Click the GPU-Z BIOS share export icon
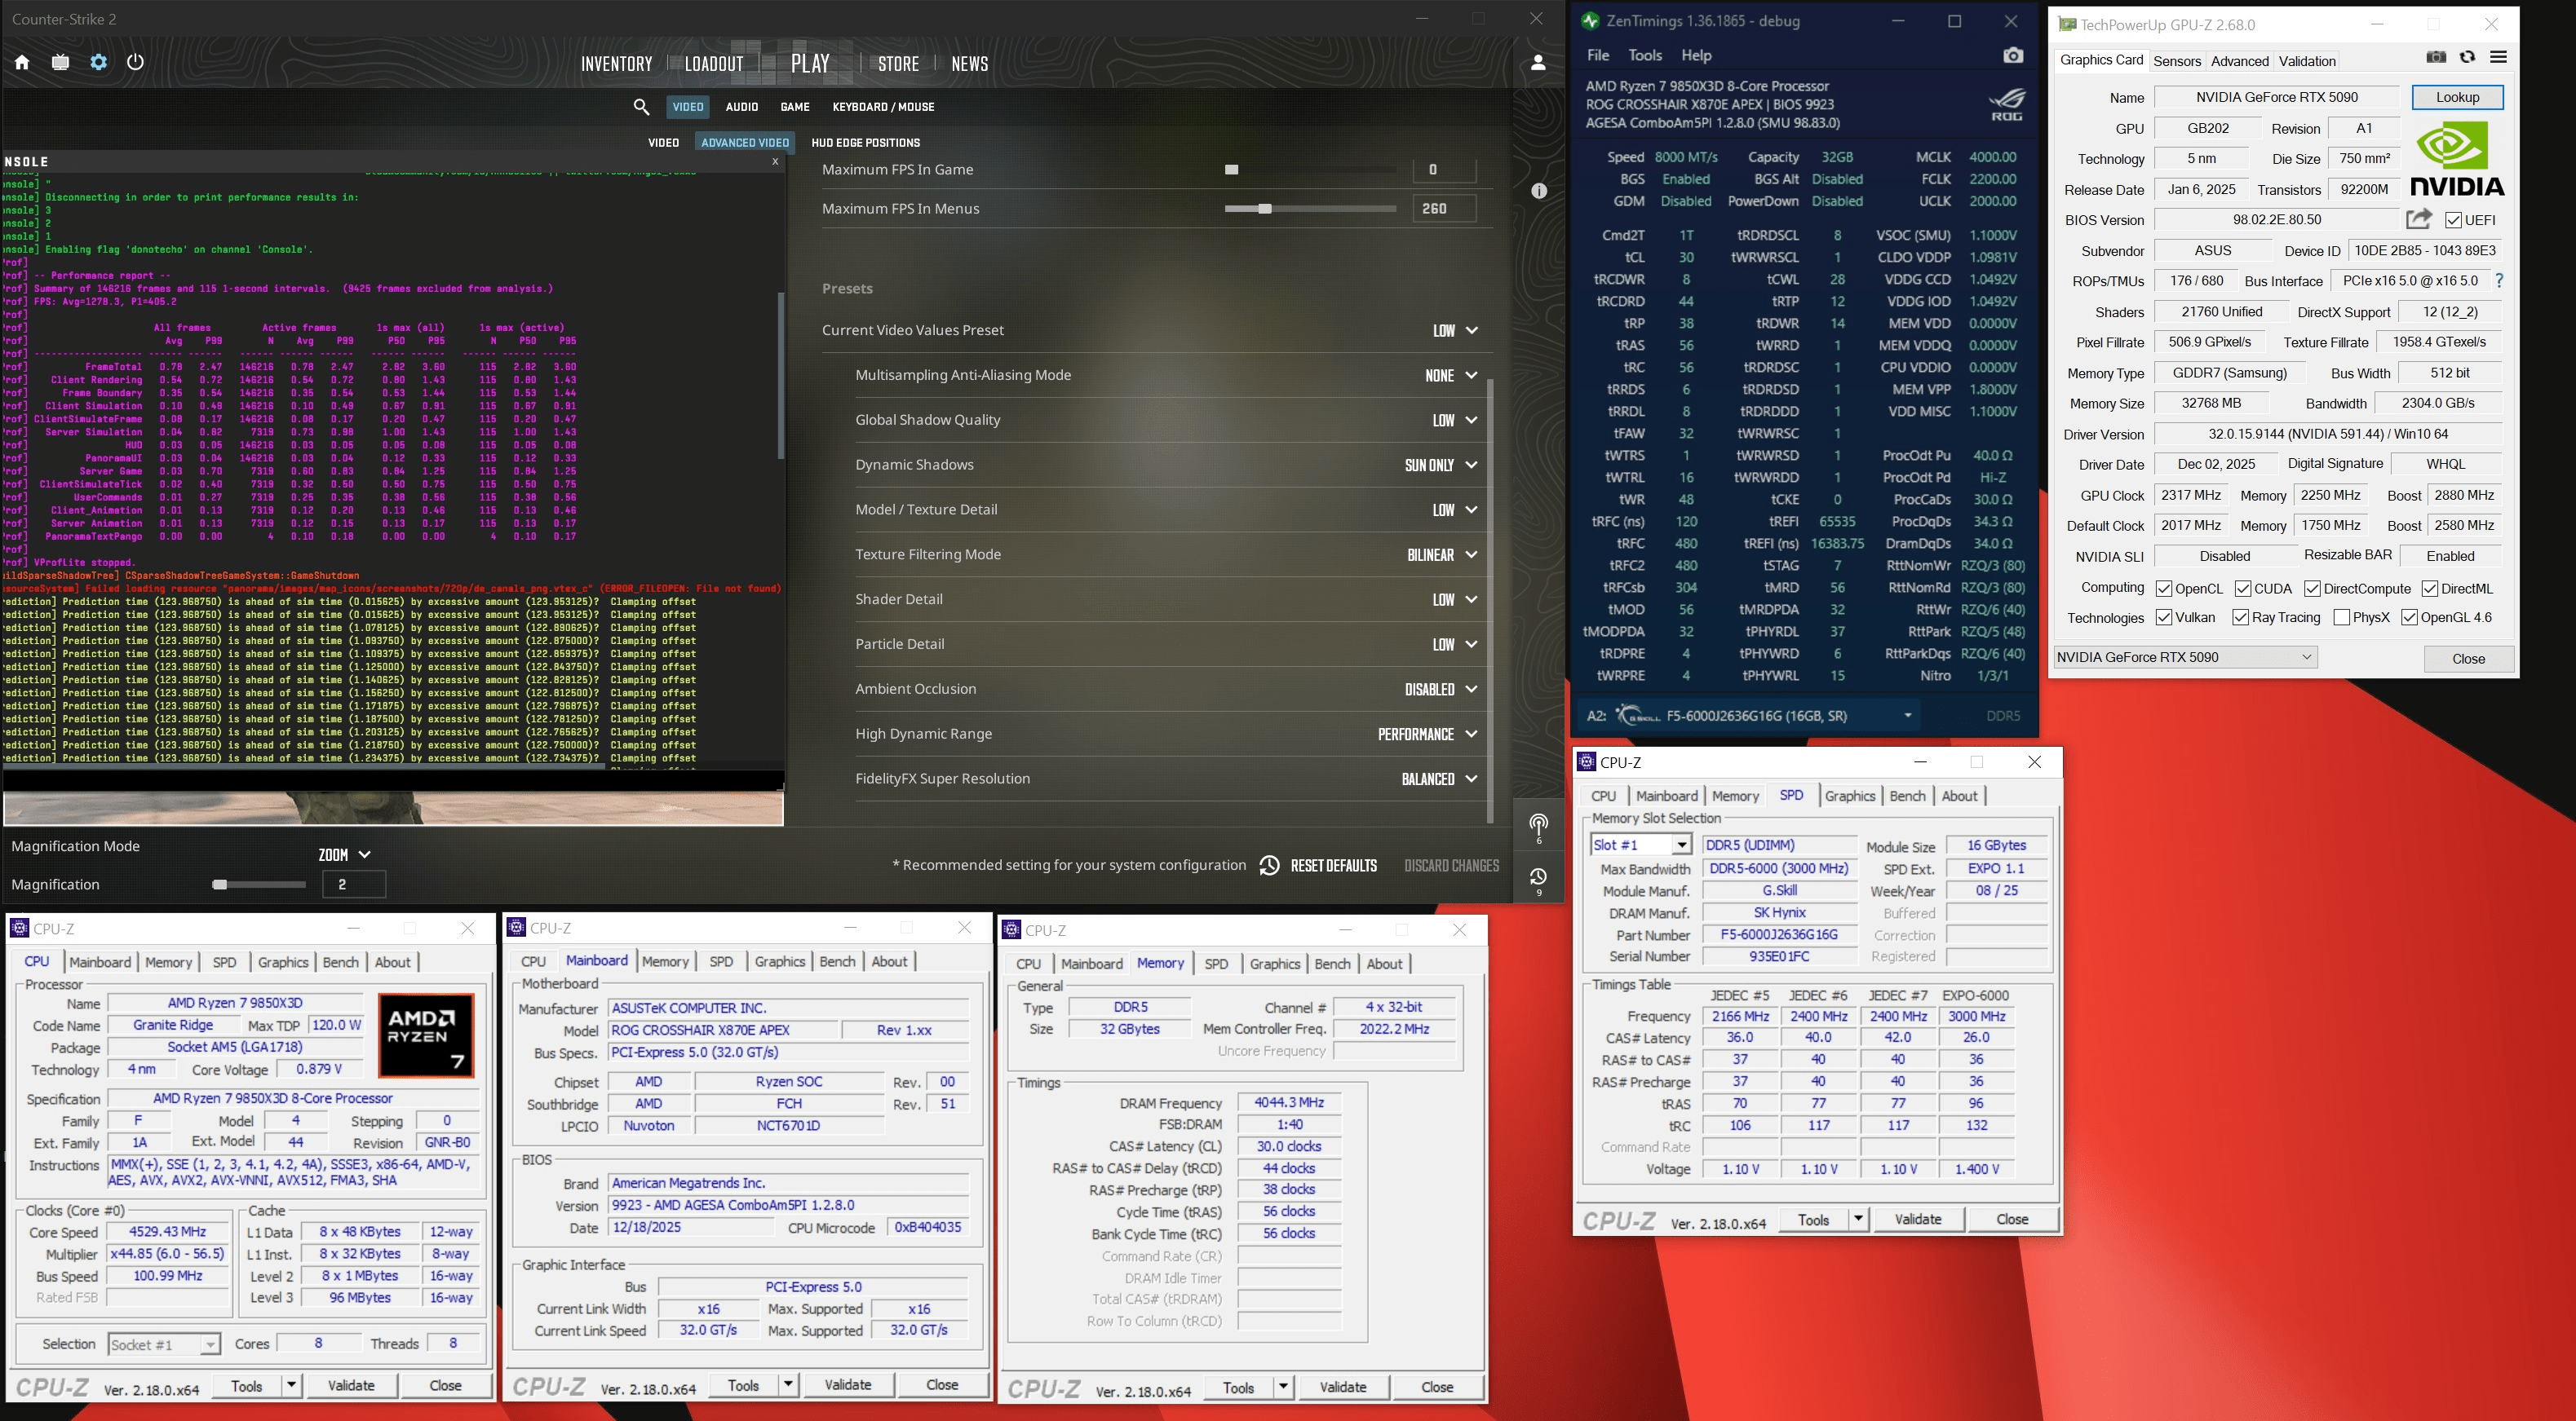Viewport: 2576px width, 1421px height. 2418,218
